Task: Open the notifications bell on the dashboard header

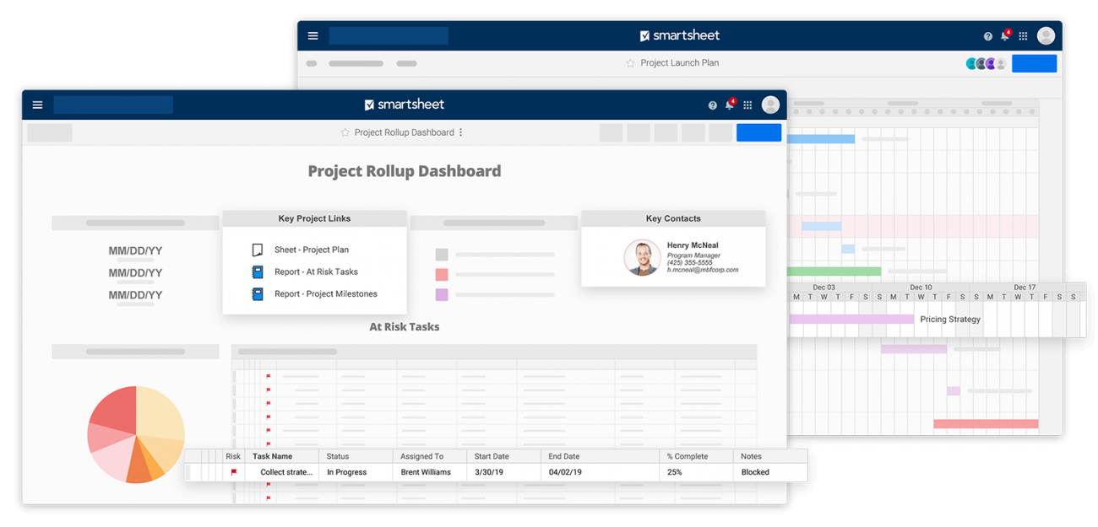Action: click(x=729, y=105)
